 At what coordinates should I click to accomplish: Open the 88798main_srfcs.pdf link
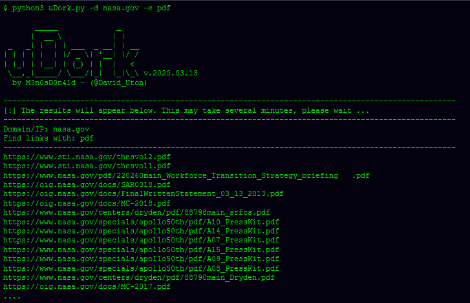[136, 213]
